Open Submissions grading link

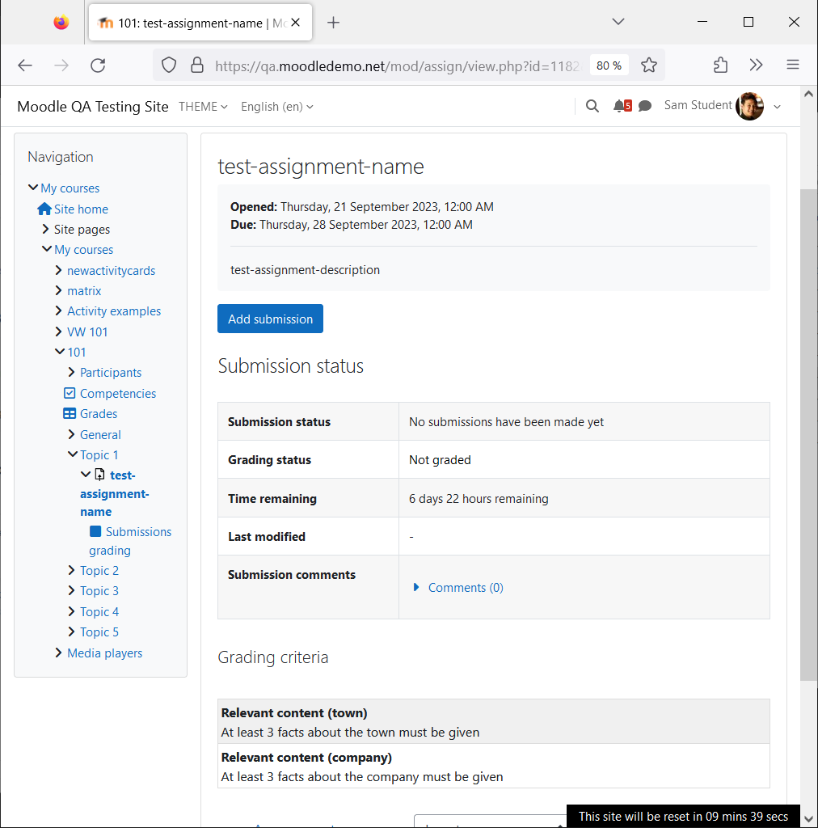[x=130, y=541]
